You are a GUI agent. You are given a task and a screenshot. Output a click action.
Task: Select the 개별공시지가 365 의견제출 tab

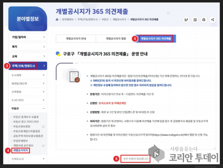pos(156,39)
